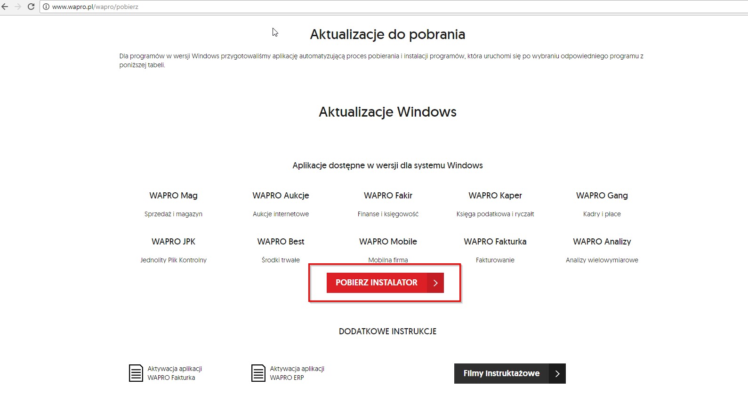Click the text 'Środki trwałe'

pos(281,260)
